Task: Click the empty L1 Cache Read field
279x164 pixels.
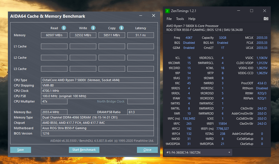Action: click(54, 46)
